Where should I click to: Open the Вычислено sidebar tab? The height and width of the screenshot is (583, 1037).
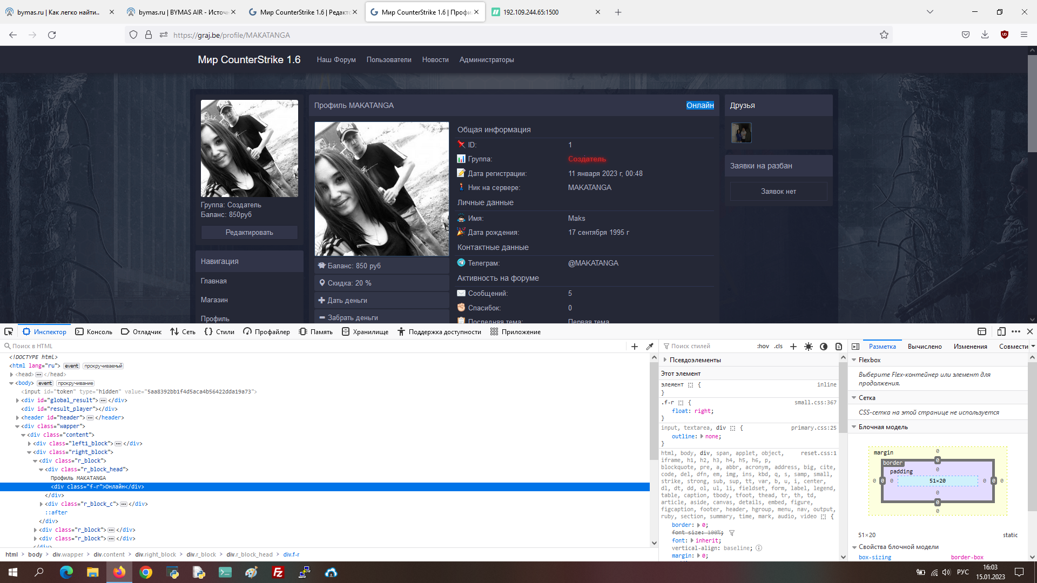click(x=924, y=347)
